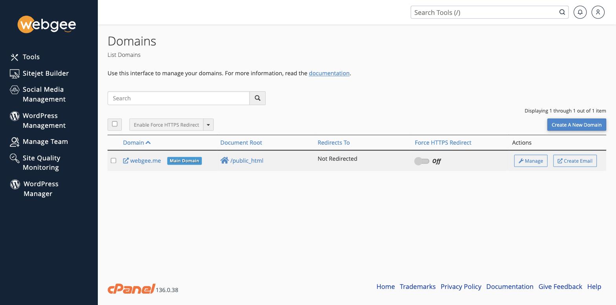Image resolution: width=616 pixels, height=305 pixels.
Task: Open the Privacy Policy footer link
Action: point(461,287)
